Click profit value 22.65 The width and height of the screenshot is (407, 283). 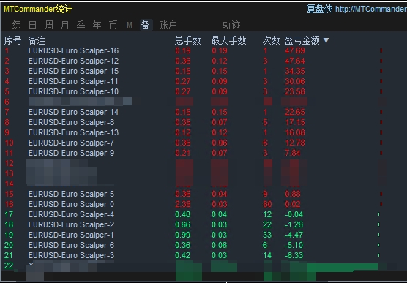295,112
